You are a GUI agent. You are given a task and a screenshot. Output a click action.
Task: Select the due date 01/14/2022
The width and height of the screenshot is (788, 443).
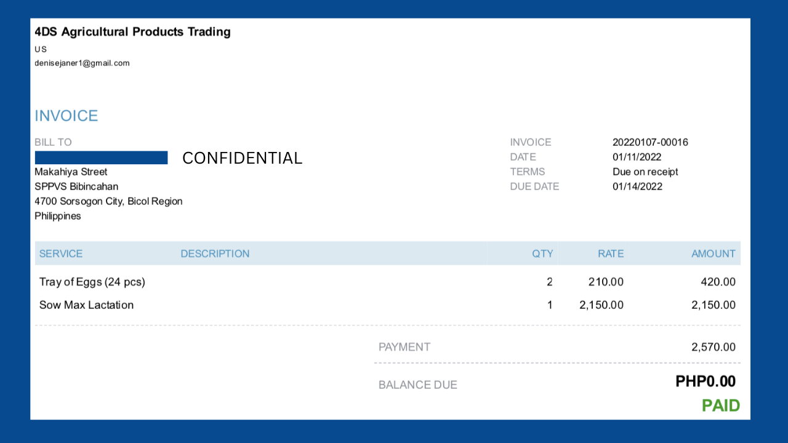pos(637,186)
